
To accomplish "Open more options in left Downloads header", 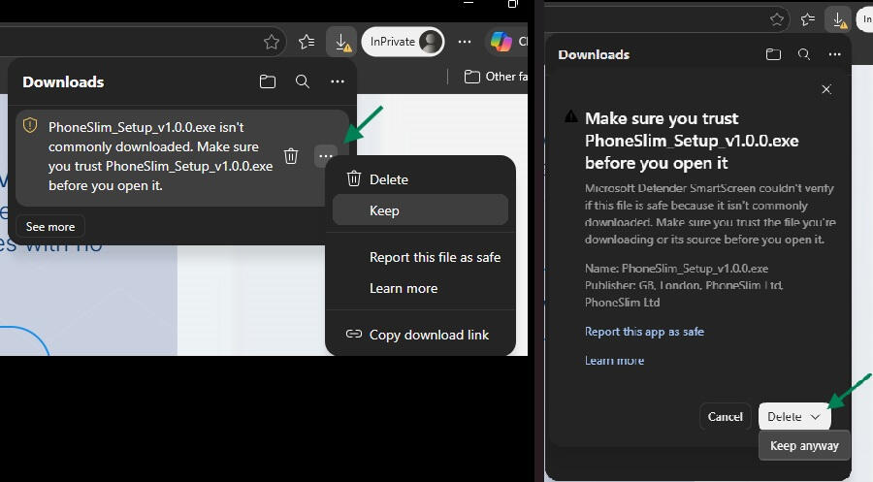I will point(338,81).
